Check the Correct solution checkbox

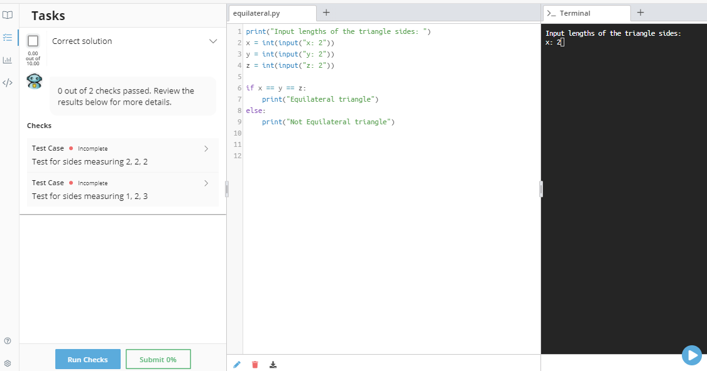coord(33,40)
